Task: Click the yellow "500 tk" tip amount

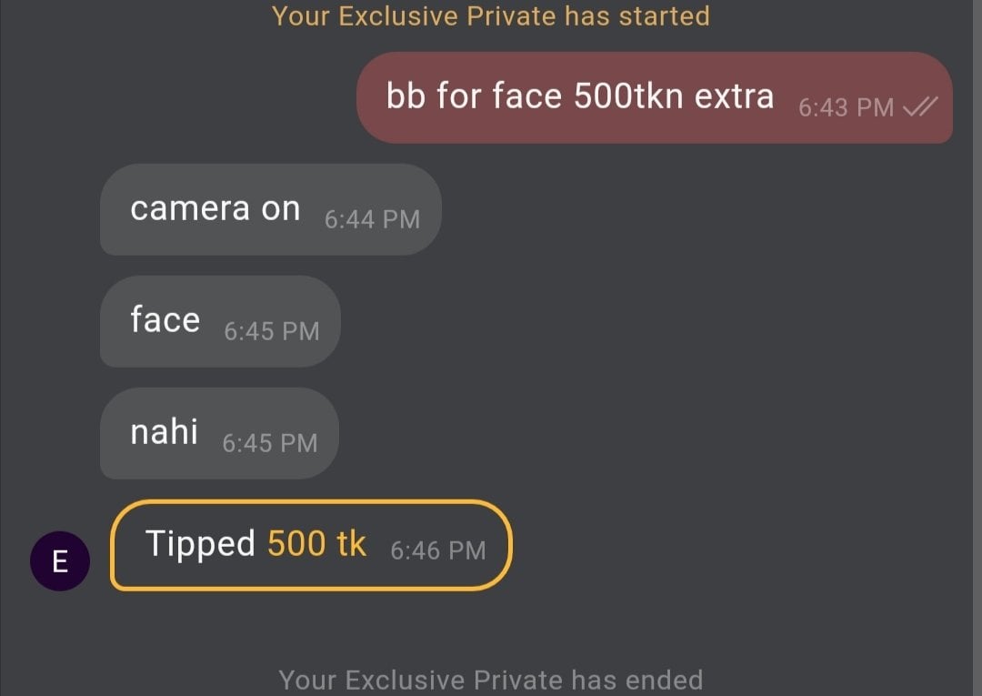Action: (316, 544)
